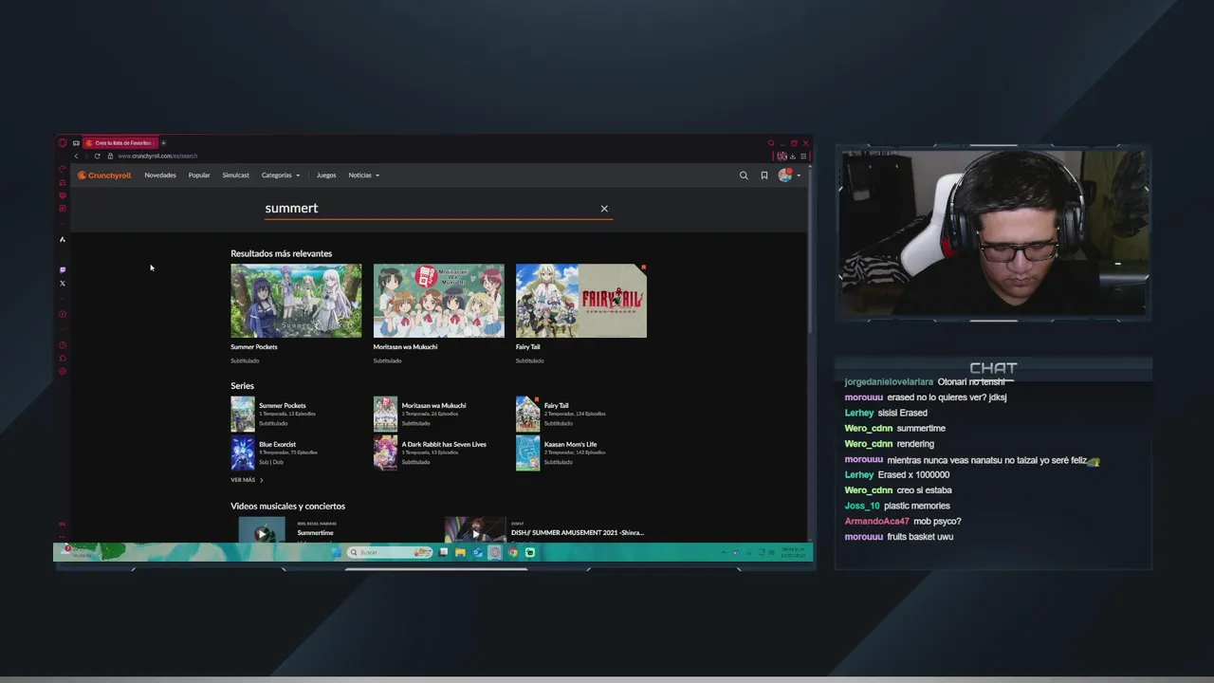Click the Crunchyroll logo

(104, 175)
